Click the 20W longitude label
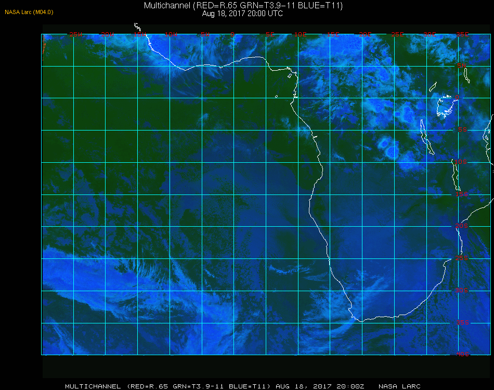The width and height of the screenshot is (494, 390). click(x=108, y=34)
